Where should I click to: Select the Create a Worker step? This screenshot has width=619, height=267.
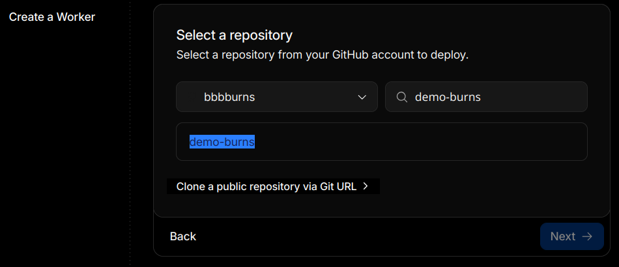coord(52,17)
